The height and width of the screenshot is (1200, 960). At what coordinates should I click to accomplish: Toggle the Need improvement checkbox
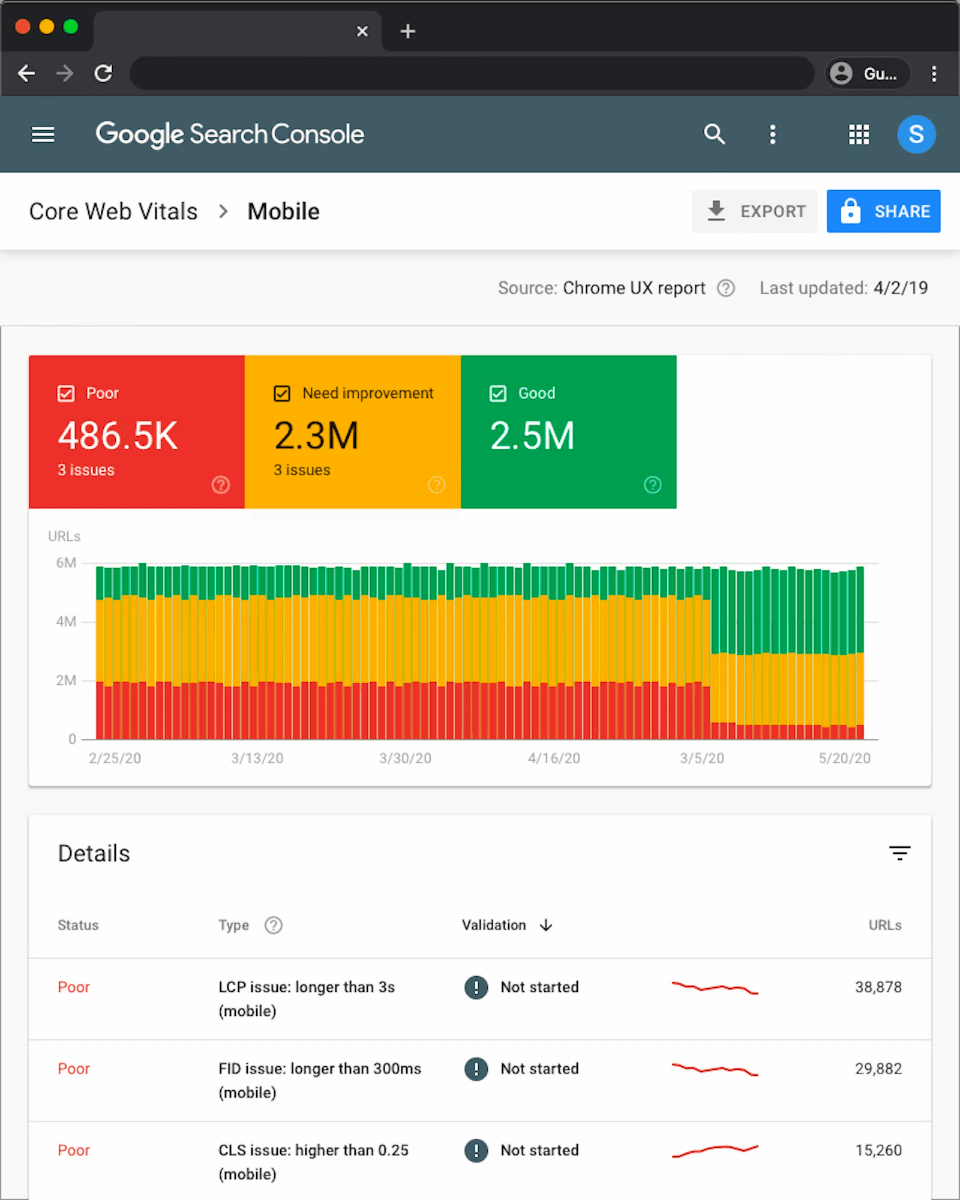282,393
